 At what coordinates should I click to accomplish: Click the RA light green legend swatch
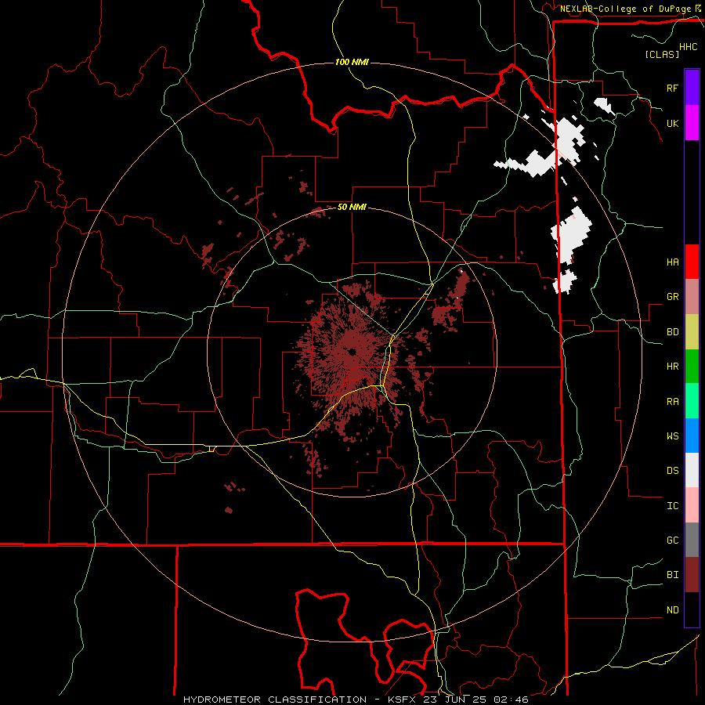(692, 401)
